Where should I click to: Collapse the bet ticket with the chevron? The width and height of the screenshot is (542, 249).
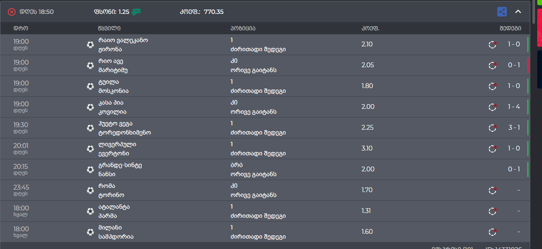(x=518, y=12)
